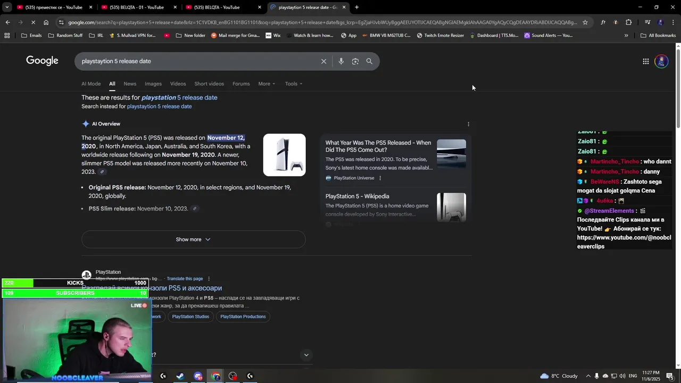Image resolution: width=681 pixels, height=383 pixels.
Task: Open the Google account avatar
Action: (x=661, y=61)
